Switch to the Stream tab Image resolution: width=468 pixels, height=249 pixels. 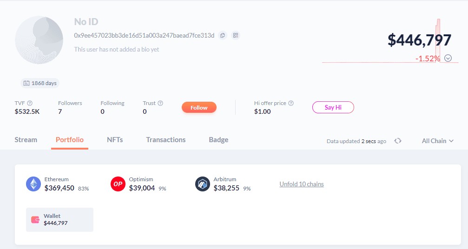point(26,140)
